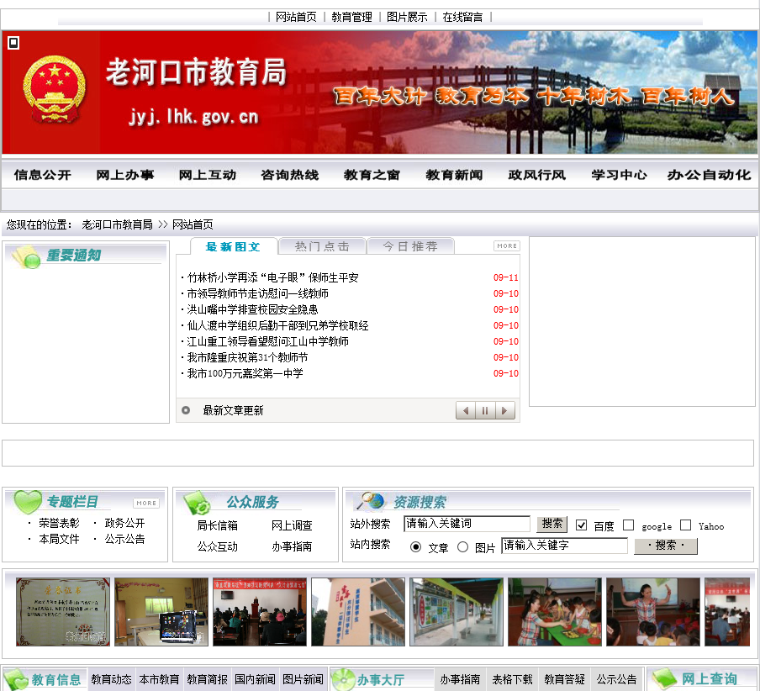
Task: Open the certificate photo thumbnail
Action: pos(63,612)
